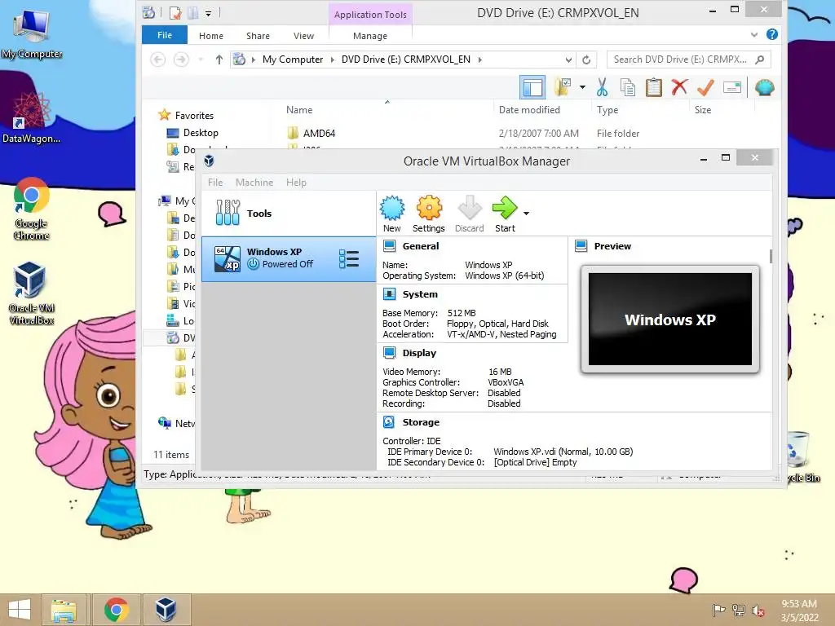
Task: Click Explorer Forward navigation arrow
Action: (x=181, y=60)
